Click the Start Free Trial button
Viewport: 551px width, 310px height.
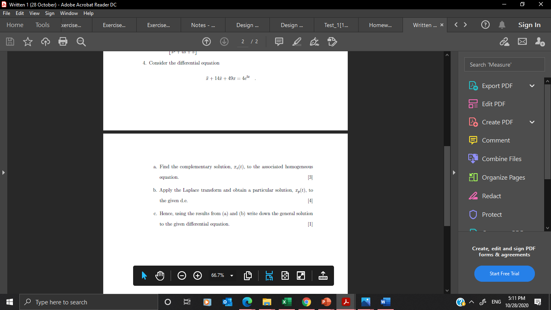504,274
